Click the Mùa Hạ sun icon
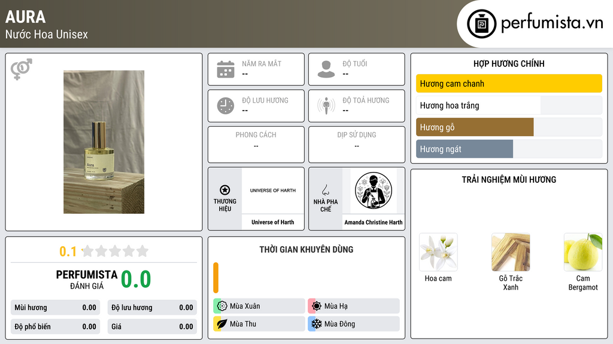This screenshot has width=613, height=344. tap(317, 306)
